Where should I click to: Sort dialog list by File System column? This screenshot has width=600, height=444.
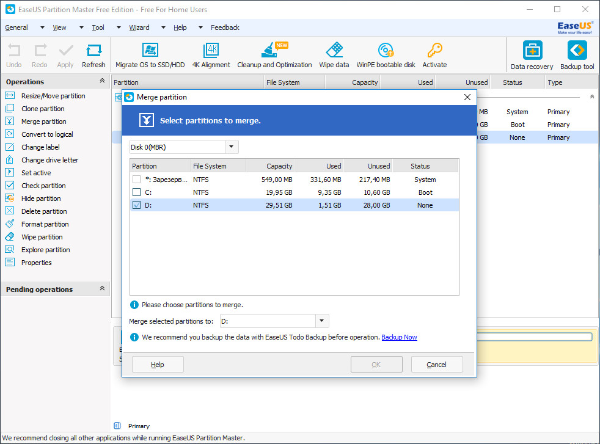point(218,166)
